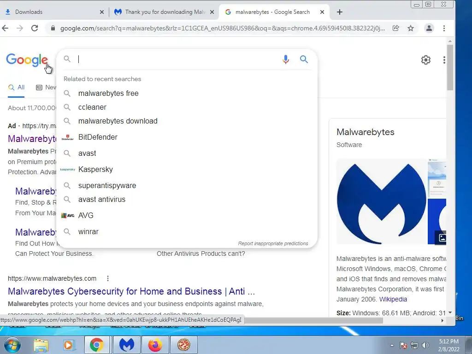Select the All results tab
Image resolution: width=472 pixels, height=354 pixels.
[x=16, y=87]
